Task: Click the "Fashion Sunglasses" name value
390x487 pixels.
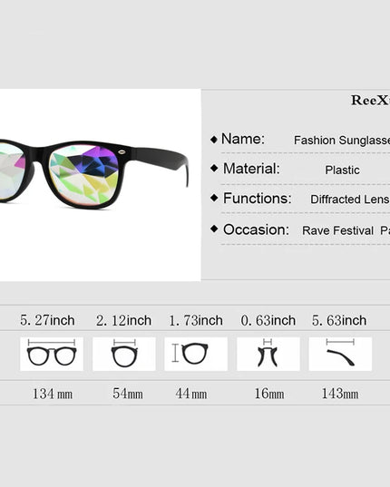Action: [342, 140]
